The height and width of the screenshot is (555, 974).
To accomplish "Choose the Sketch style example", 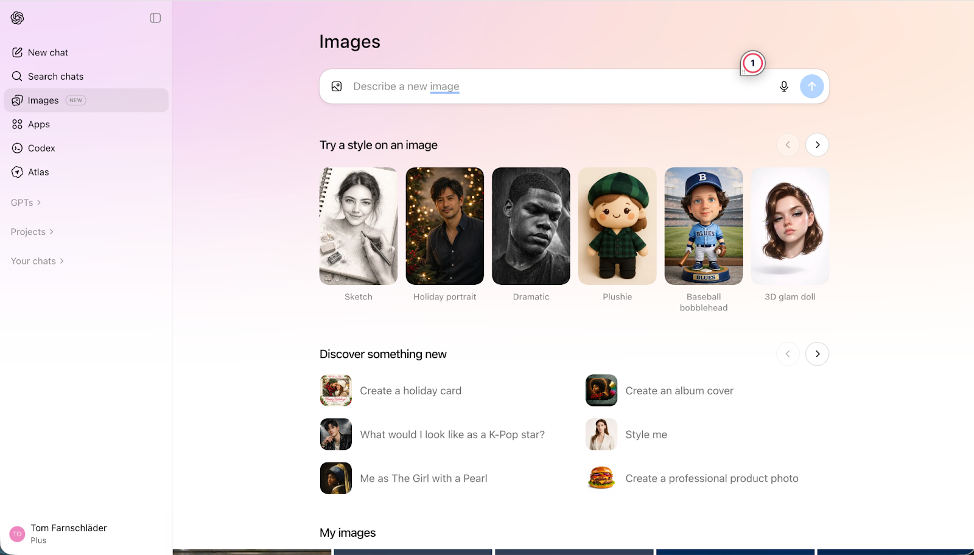I will tap(358, 226).
